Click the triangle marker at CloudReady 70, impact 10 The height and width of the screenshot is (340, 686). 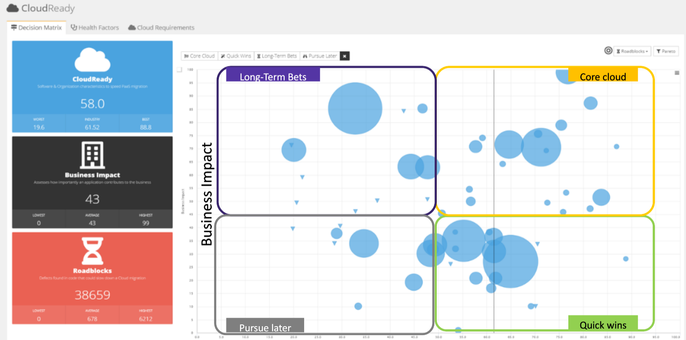[x=535, y=306]
